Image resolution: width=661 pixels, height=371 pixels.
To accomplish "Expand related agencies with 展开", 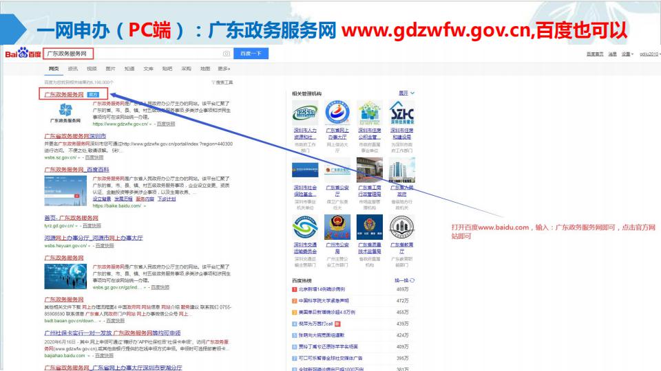I will click(x=407, y=93).
